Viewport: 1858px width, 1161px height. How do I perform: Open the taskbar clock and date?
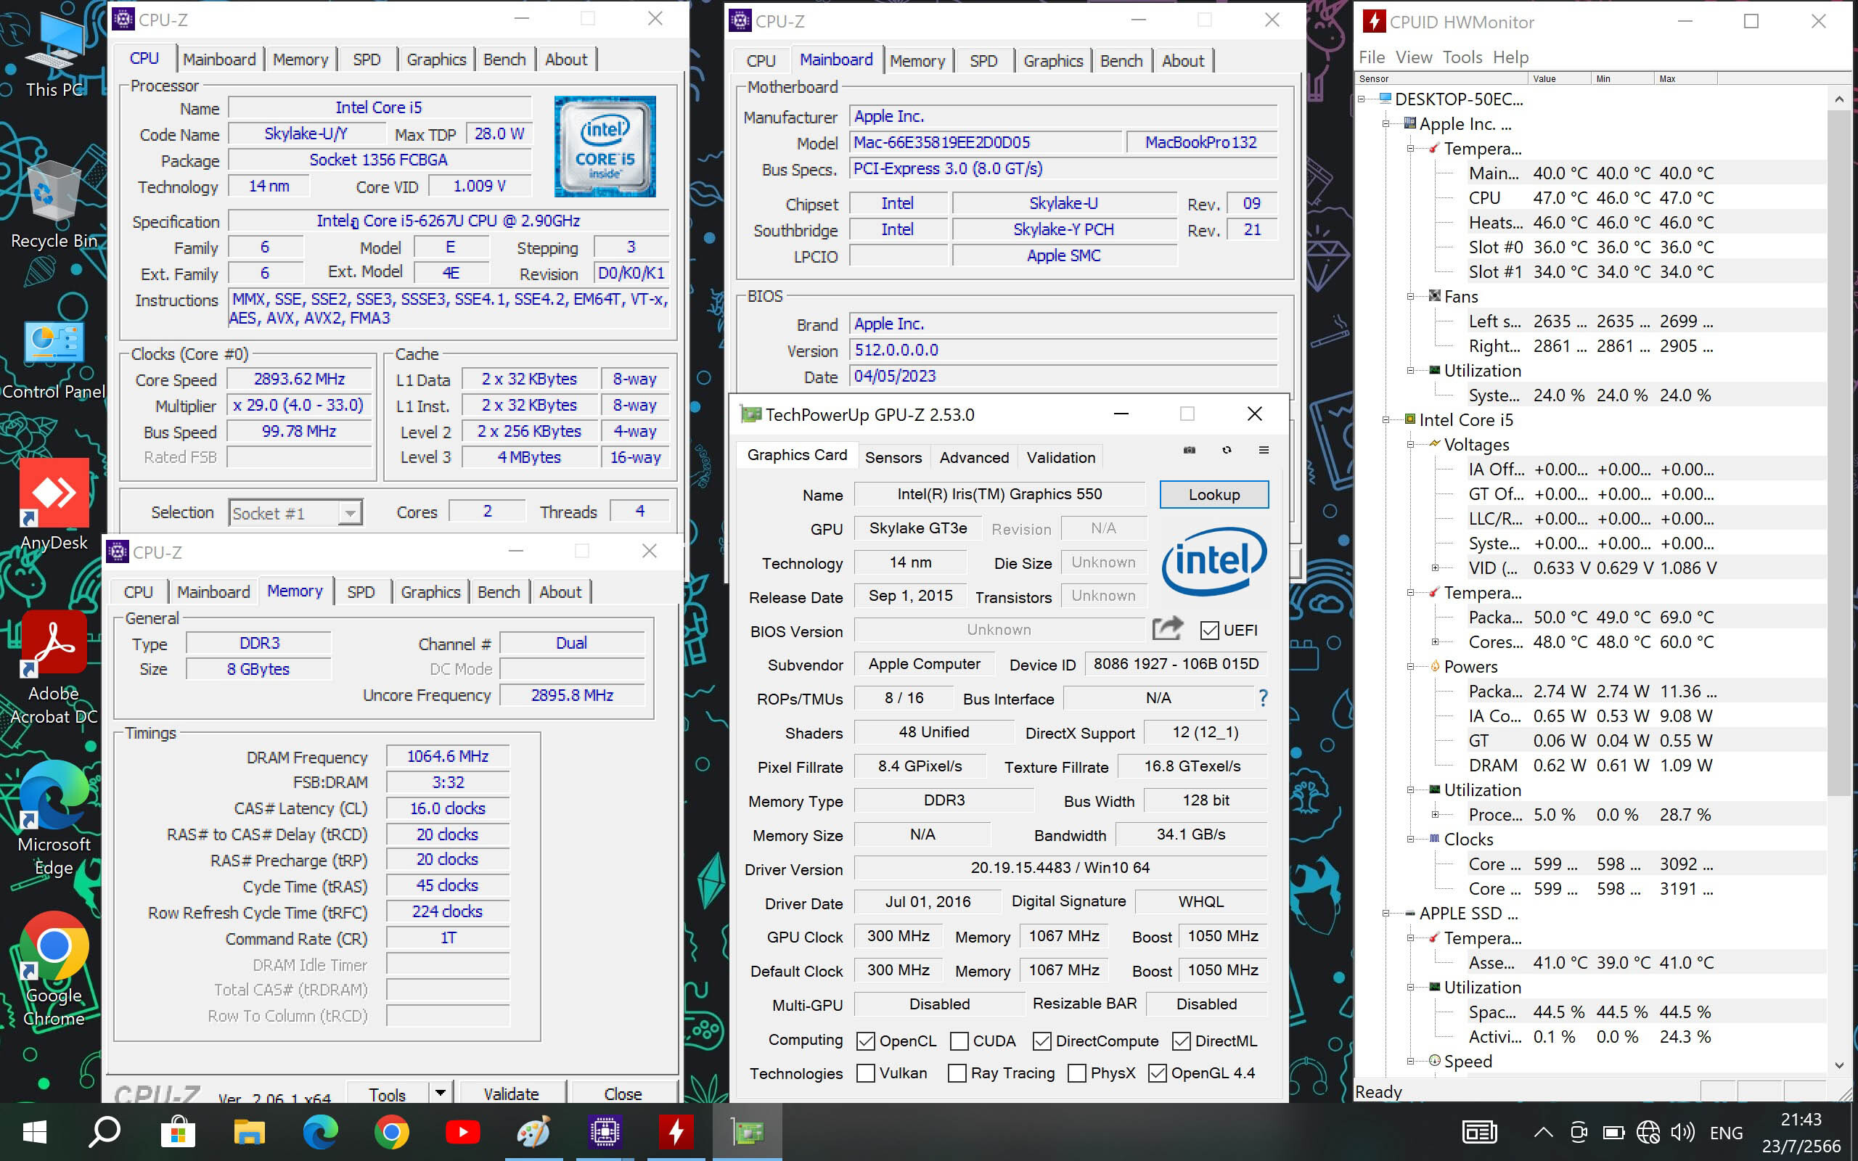1801,1133
